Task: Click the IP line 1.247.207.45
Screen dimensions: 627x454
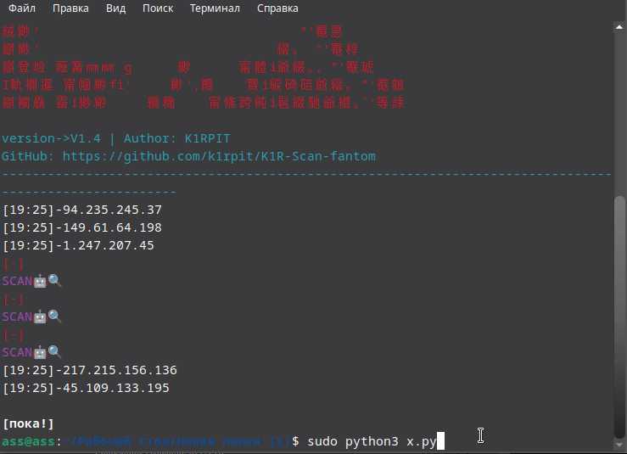Action: (78, 245)
